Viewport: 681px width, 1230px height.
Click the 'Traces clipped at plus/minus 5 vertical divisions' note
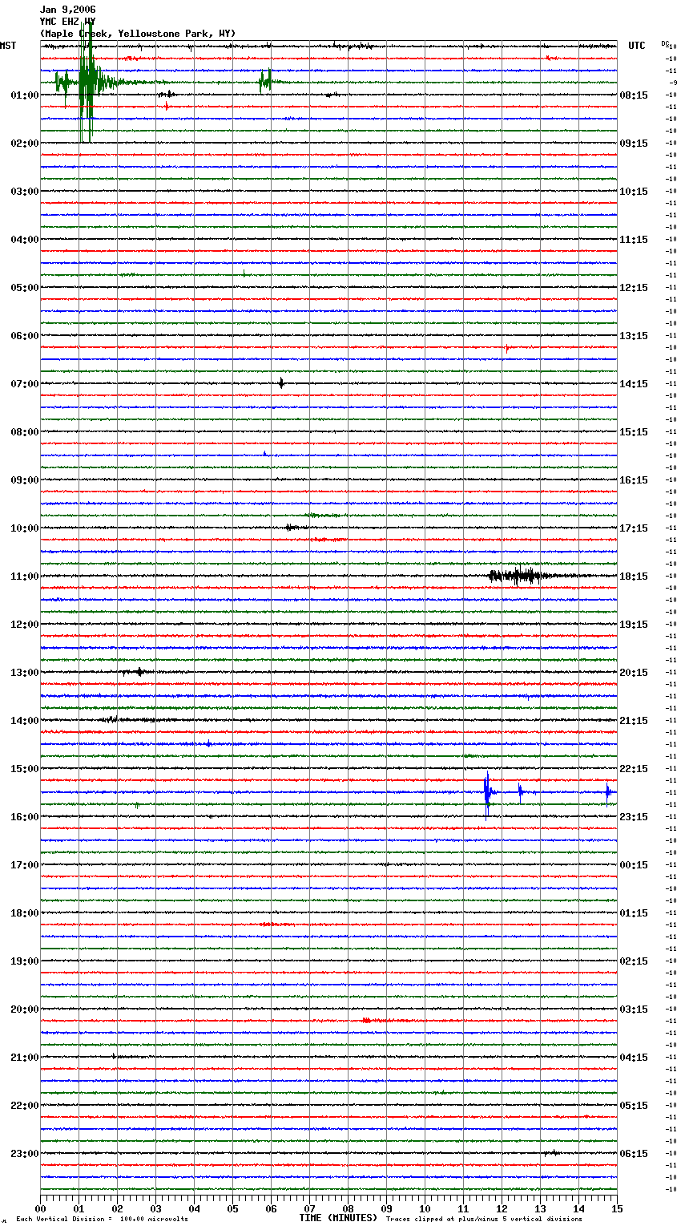484,1220
